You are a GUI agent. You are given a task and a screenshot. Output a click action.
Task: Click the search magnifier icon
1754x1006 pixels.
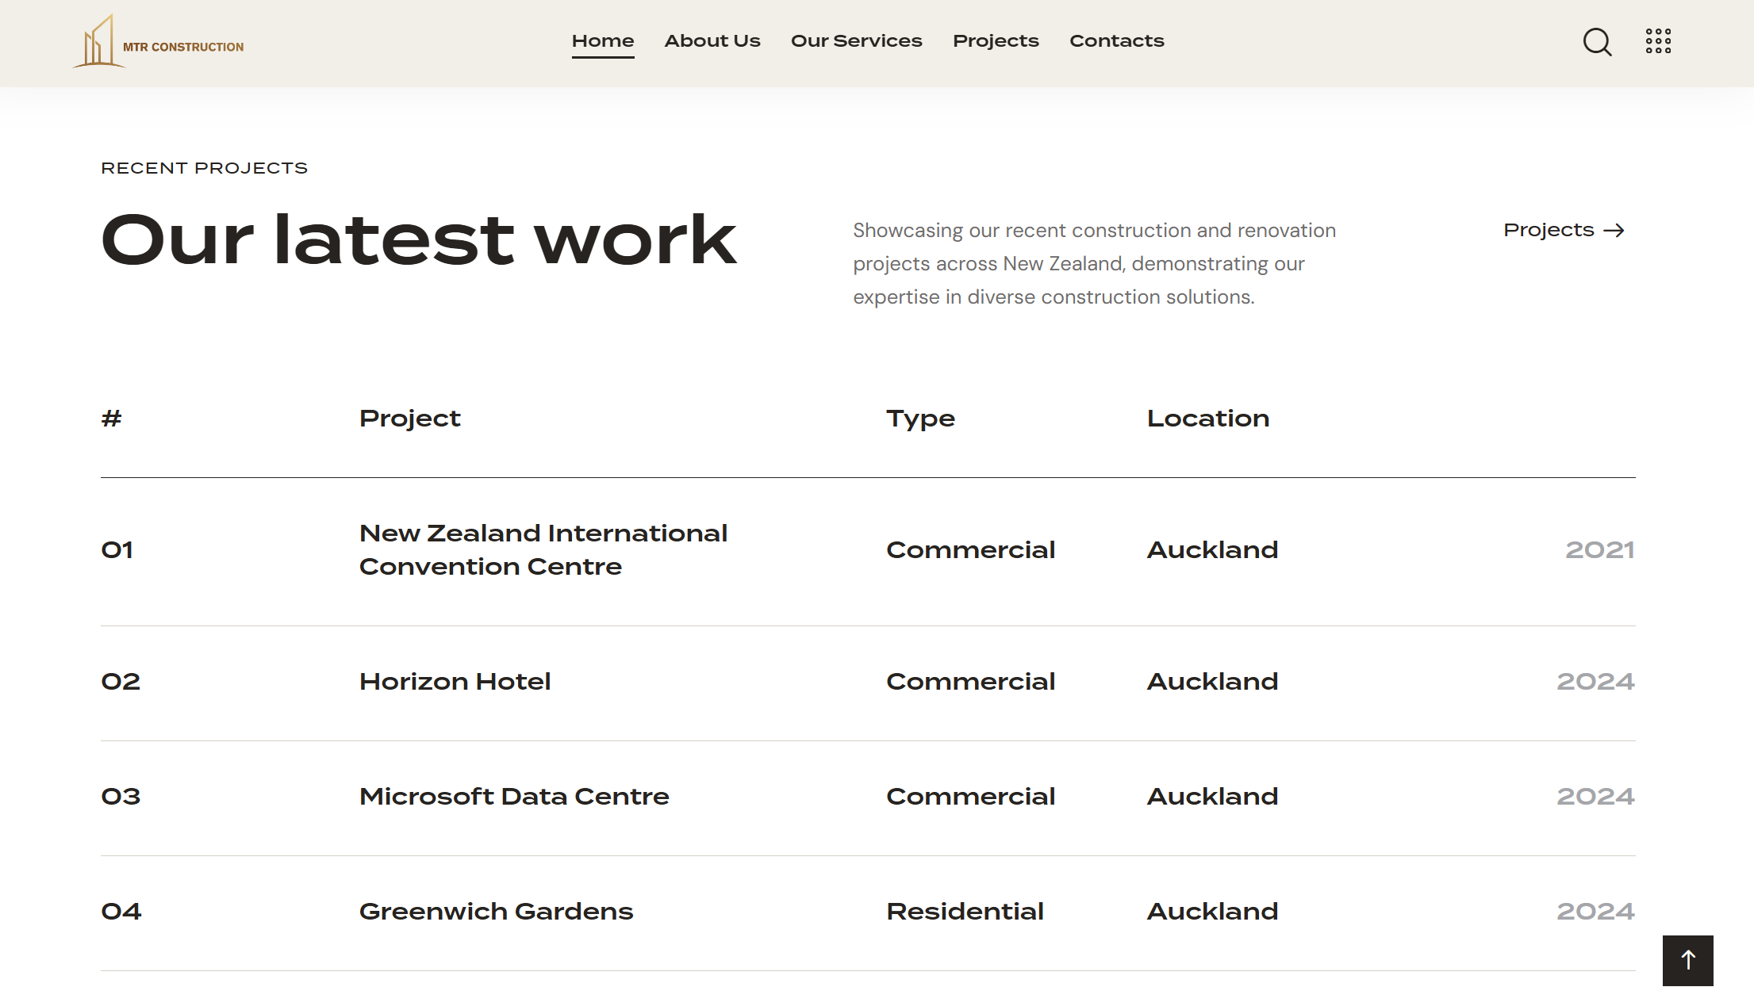pyautogui.click(x=1597, y=42)
